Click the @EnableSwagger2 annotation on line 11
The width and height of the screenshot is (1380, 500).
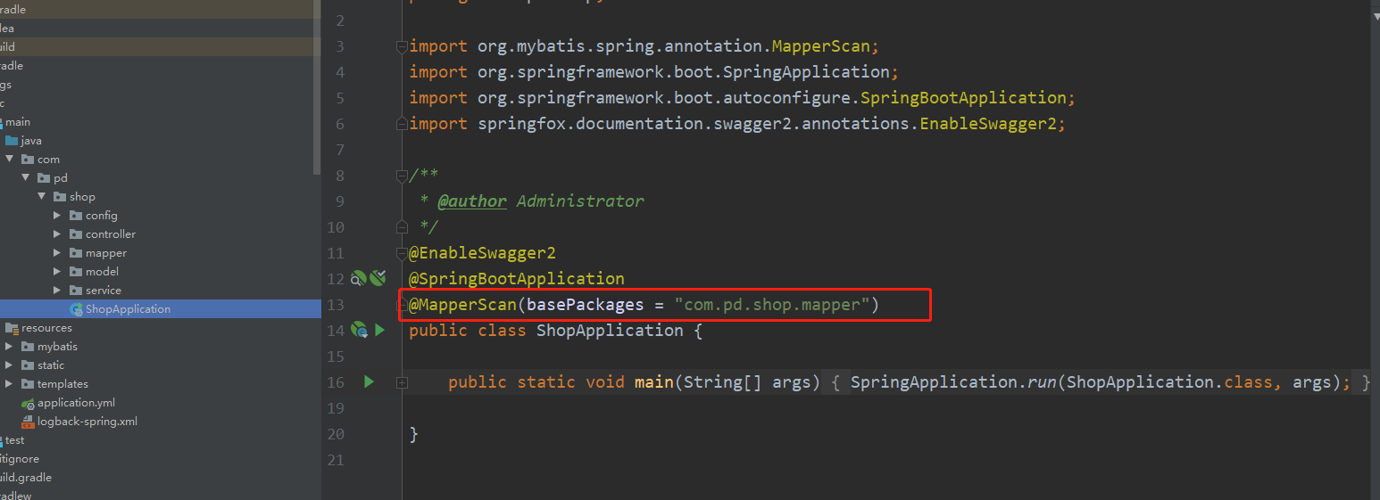click(482, 252)
